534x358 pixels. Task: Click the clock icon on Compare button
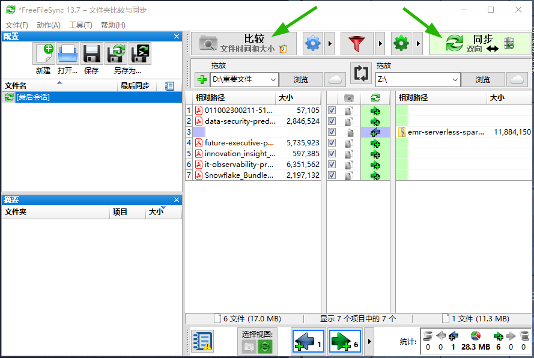pyautogui.click(x=284, y=49)
